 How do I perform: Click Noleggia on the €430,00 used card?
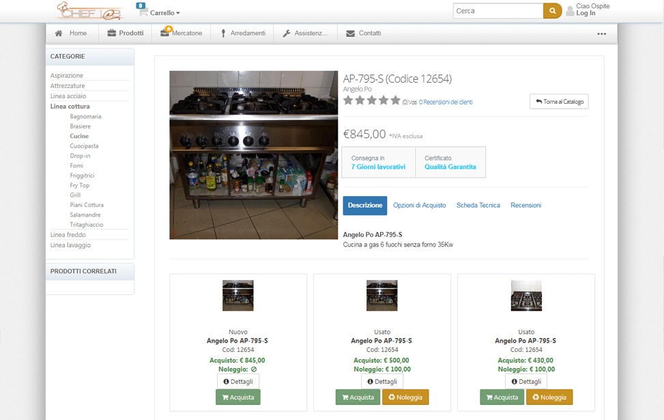click(549, 397)
